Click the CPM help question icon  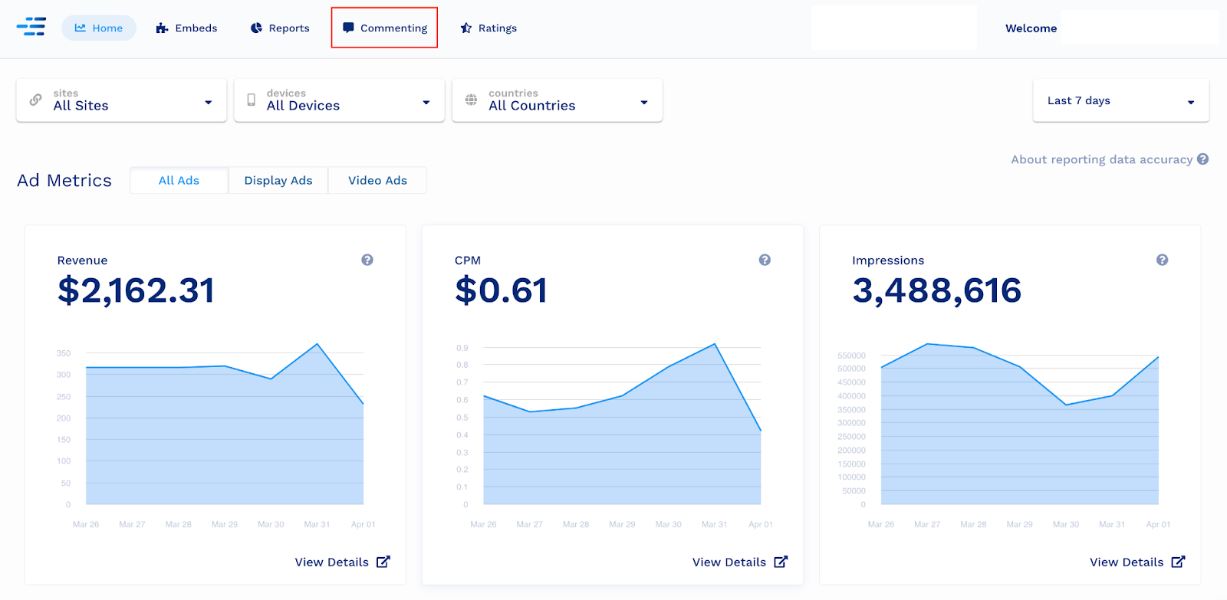[765, 260]
